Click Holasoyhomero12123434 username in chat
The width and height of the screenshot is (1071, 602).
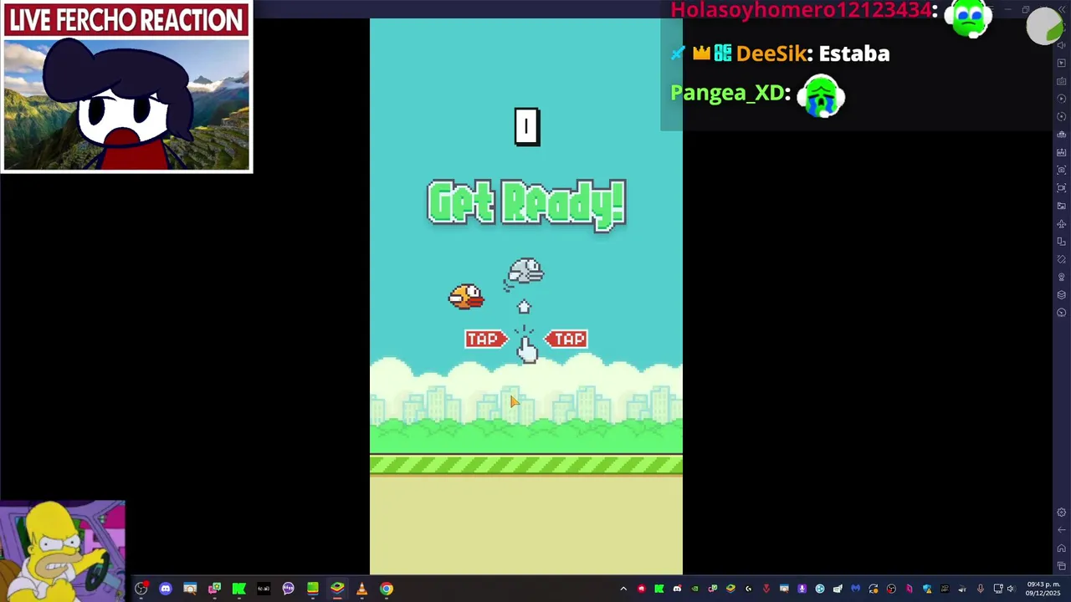pyautogui.click(x=800, y=10)
